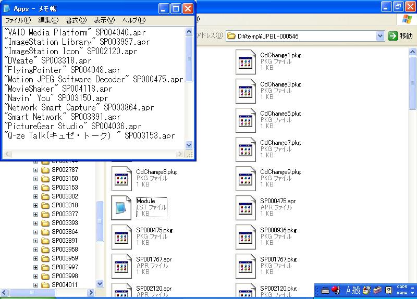Screen dimensions: 417x299
Task: Select the SP000475.apr file icon
Action: [x=246, y=208]
